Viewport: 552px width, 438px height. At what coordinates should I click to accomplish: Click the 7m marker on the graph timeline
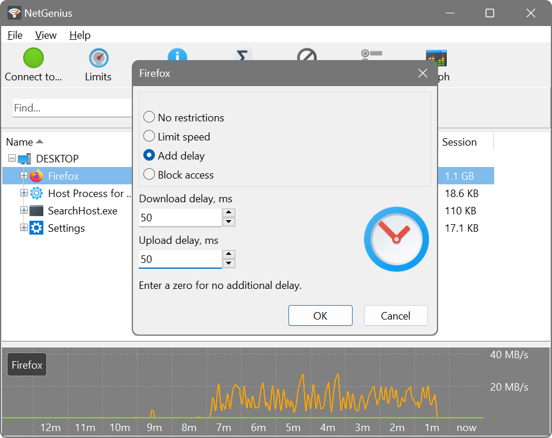pyautogui.click(x=224, y=428)
